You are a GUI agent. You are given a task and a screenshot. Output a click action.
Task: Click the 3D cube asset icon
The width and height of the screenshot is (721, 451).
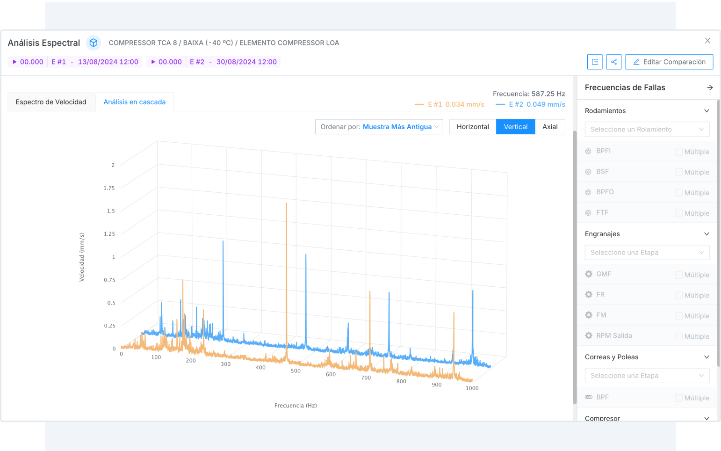[x=94, y=43]
